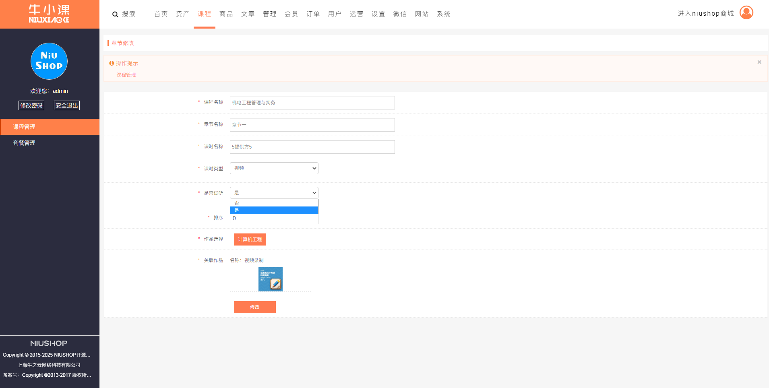Click the 安全退出 logout button

click(x=67, y=105)
